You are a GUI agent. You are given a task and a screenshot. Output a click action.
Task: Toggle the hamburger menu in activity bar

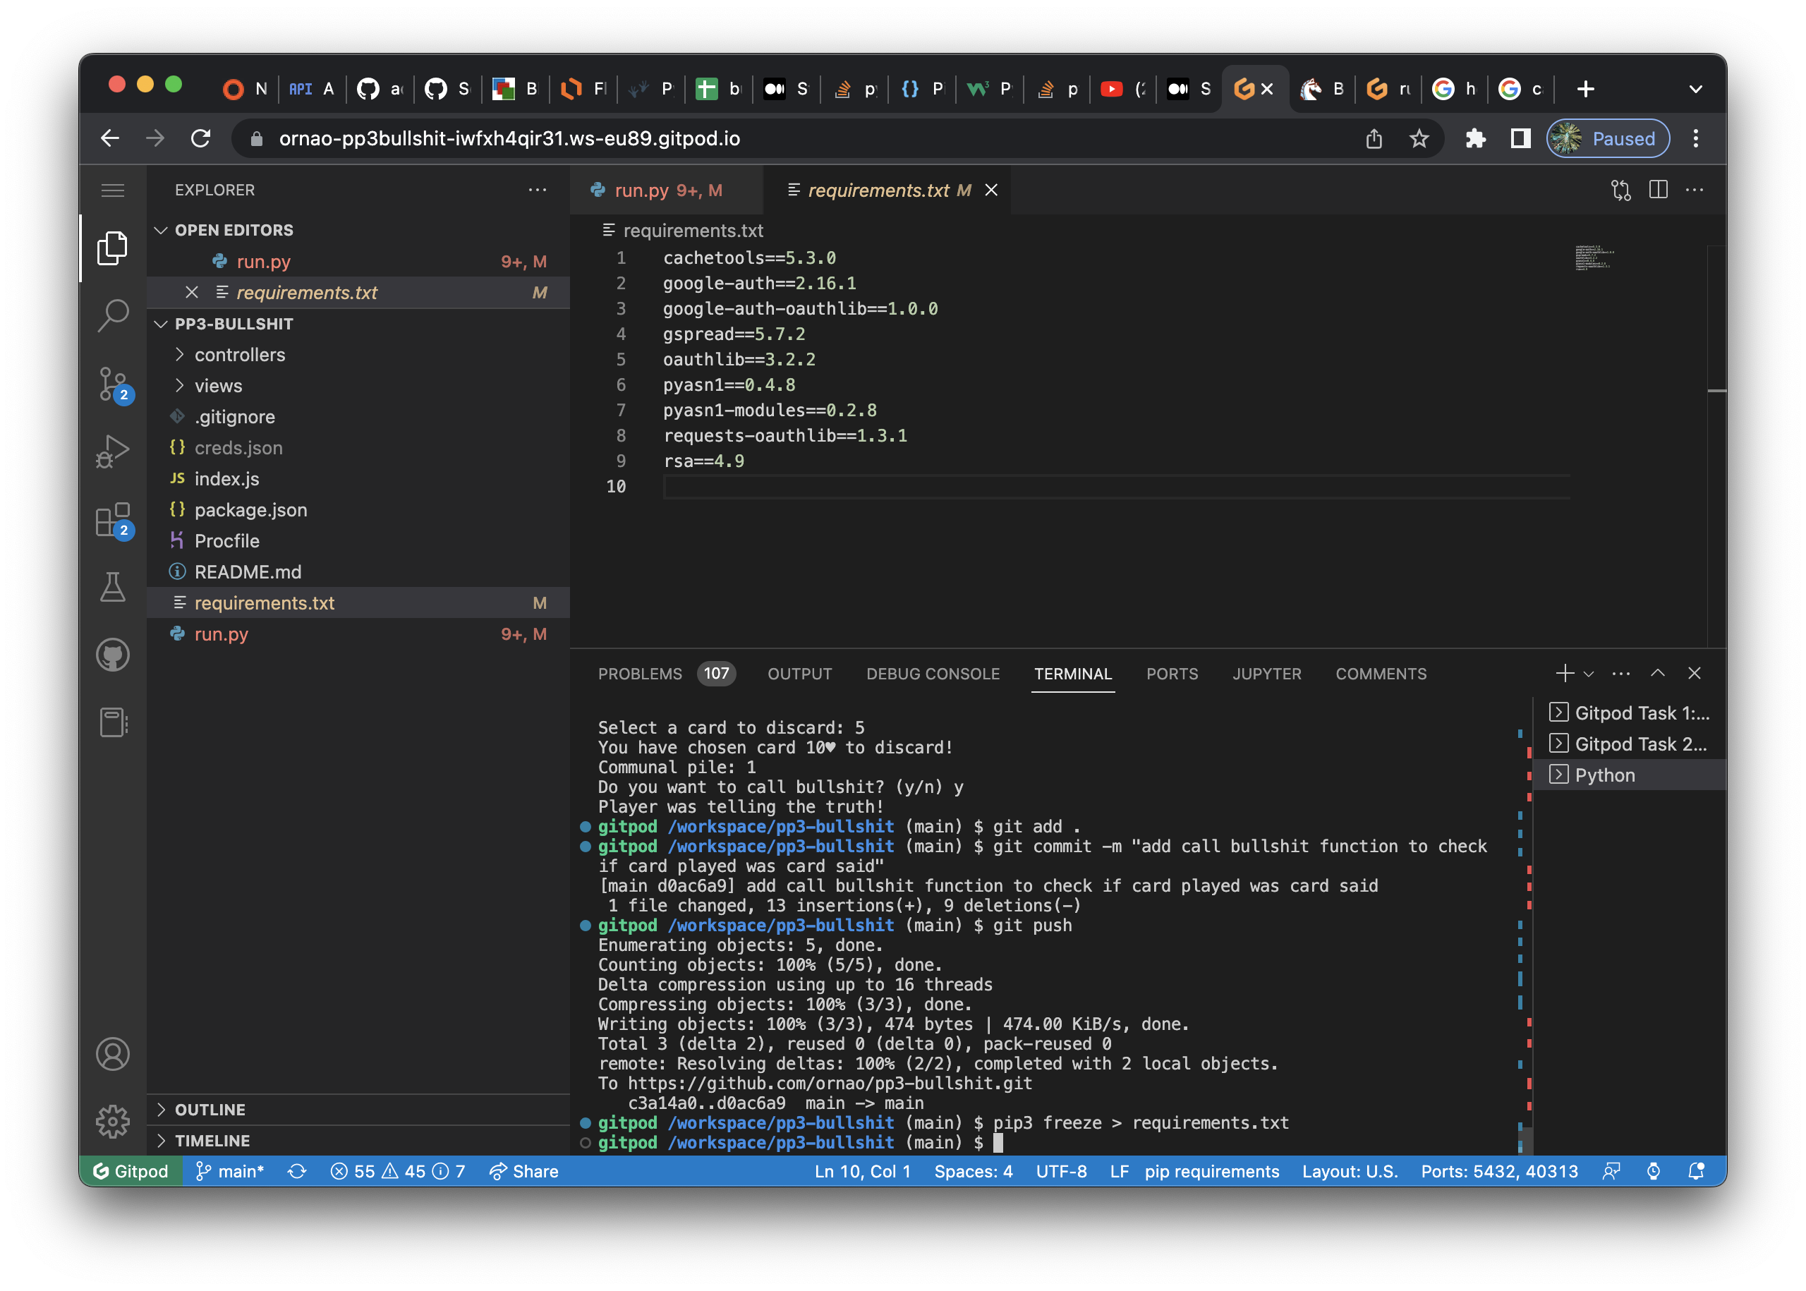coord(113,190)
